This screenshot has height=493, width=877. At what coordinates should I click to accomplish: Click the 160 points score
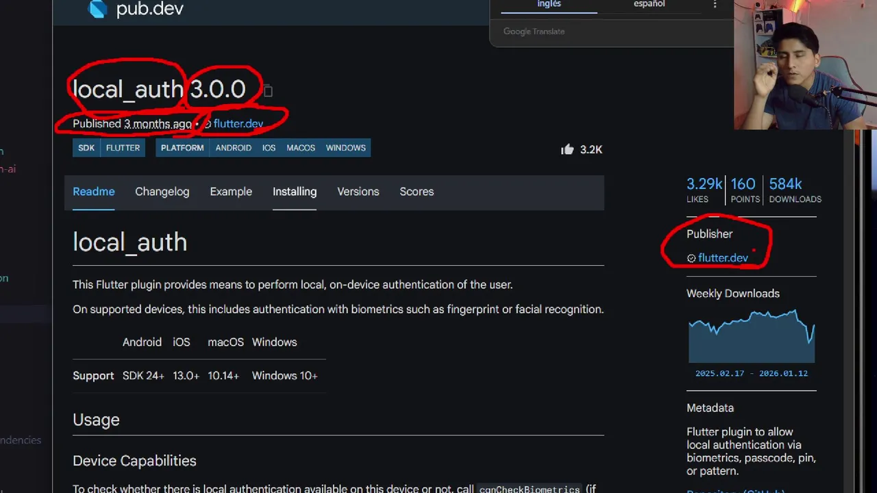pos(744,190)
